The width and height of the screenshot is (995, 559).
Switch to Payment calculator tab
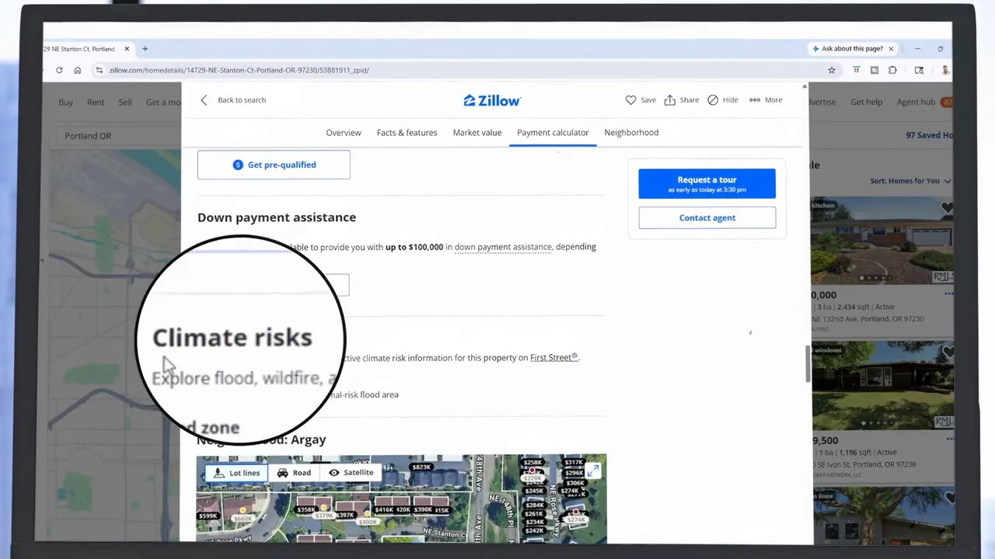click(553, 133)
